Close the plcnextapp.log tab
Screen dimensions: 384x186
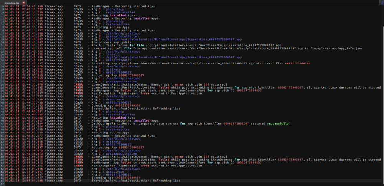[x=24, y=2]
